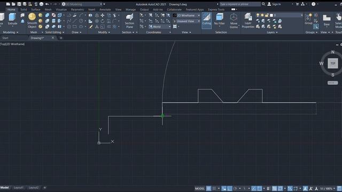Screen dimensions: 342x192
Task: Open the Annotate ribbon tab
Action: (105, 10)
